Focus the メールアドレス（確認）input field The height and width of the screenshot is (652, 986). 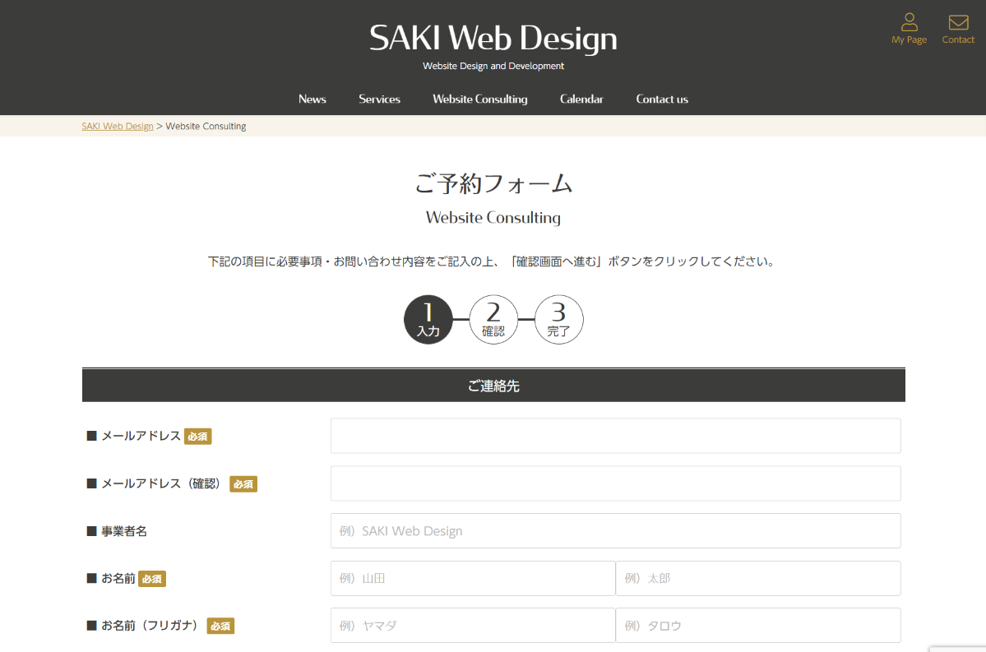point(616,483)
